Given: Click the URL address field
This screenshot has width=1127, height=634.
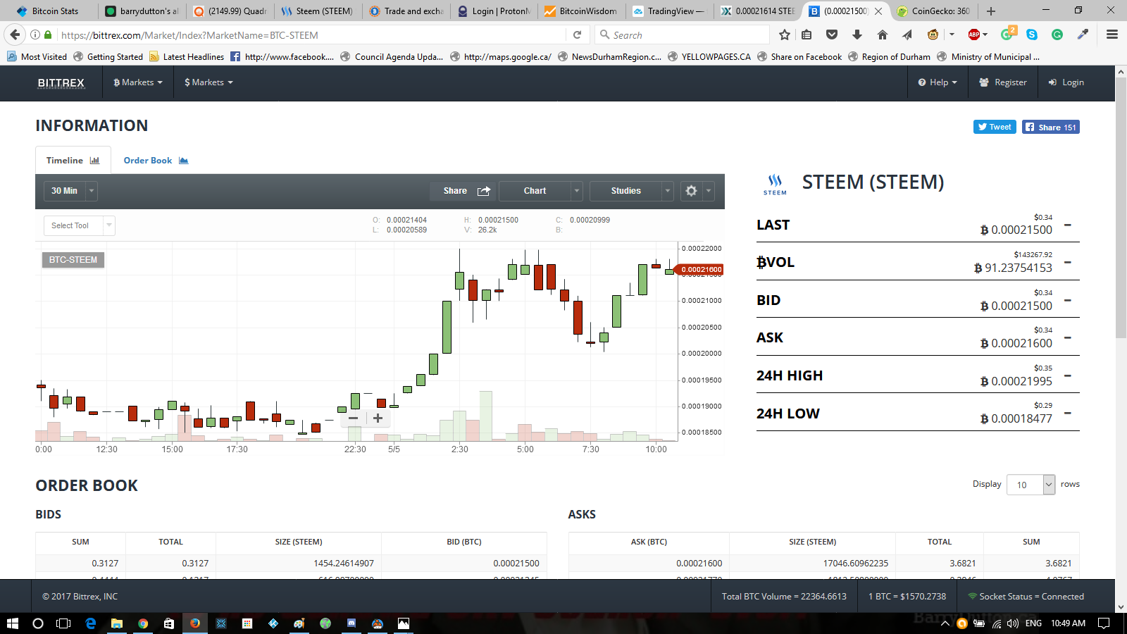Looking at the screenshot, I should click(310, 35).
